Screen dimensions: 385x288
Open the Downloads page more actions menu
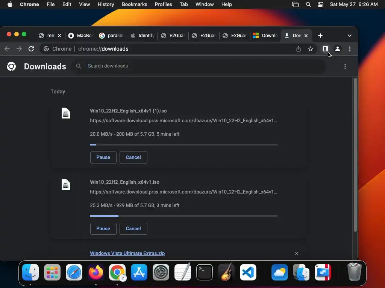[345, 66]
